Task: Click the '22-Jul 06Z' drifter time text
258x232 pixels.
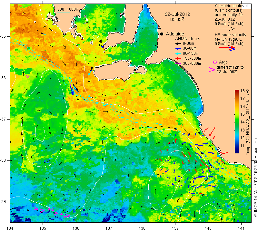Action: coord(227,72)
